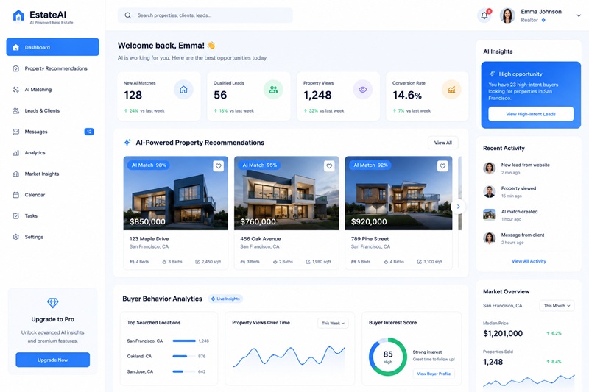Viewport: 589px width, 392px height.
Task: Click the AI Matching sidebar icon
Action: click(15, 89)
